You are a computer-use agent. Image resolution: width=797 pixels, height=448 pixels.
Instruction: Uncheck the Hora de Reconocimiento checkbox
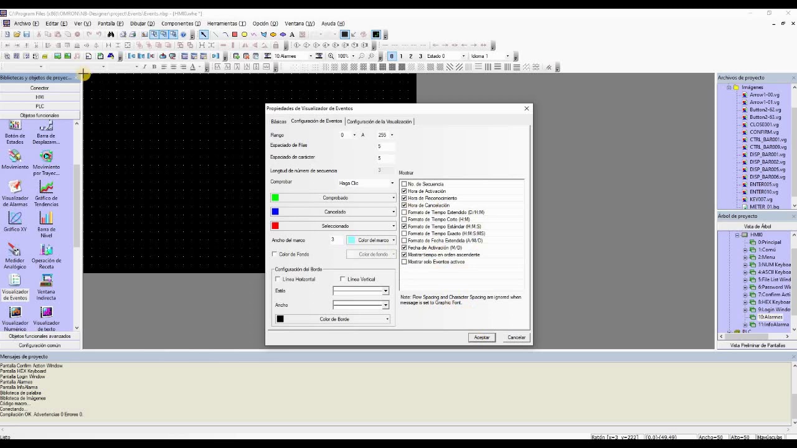[x=404, y=198]
